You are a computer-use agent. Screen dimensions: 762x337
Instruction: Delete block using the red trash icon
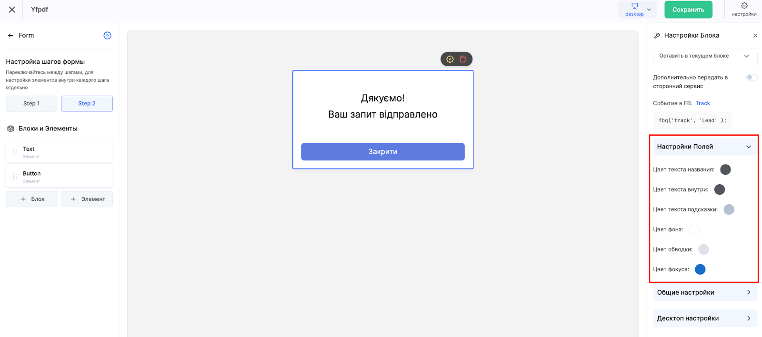pyautogui.click(x=463, y=59)
